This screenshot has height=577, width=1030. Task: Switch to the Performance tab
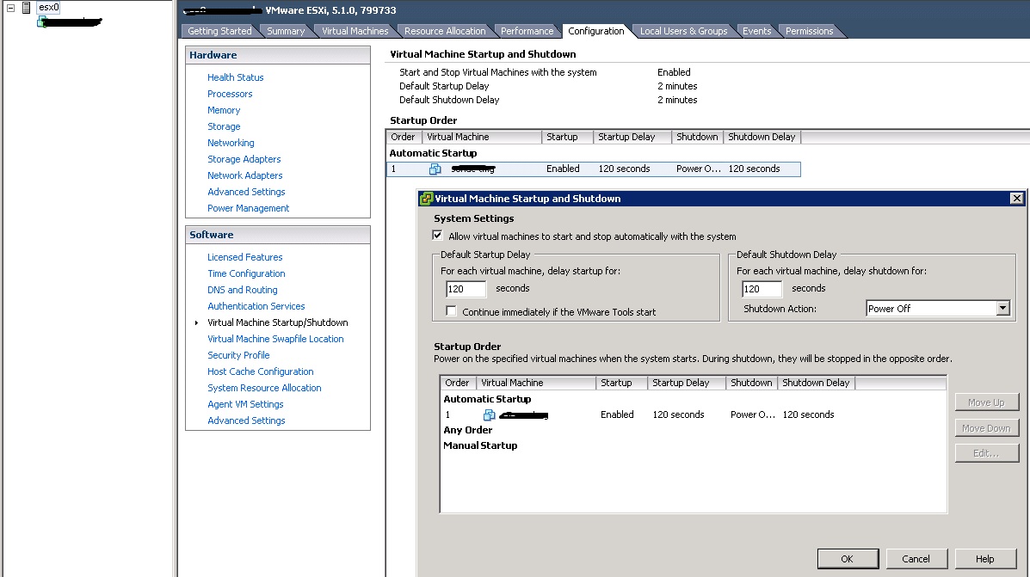click(x=527, y=30)
